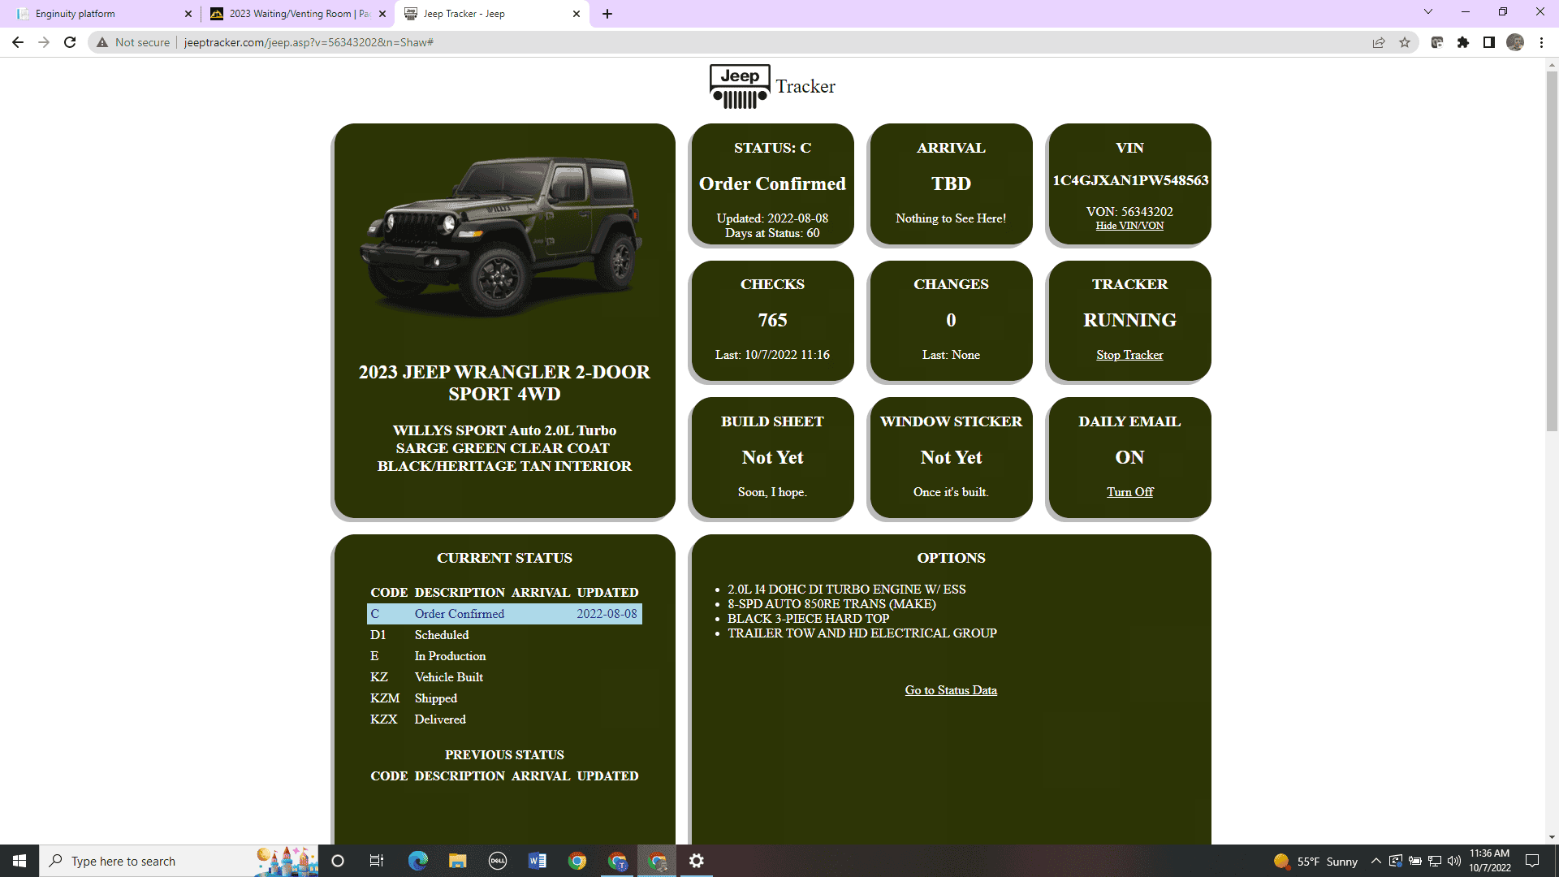Image resolution: width=1559 pixels, height=877 pixels.
Task: Open the Dell app on the taskbar
Action: (497, 861)
